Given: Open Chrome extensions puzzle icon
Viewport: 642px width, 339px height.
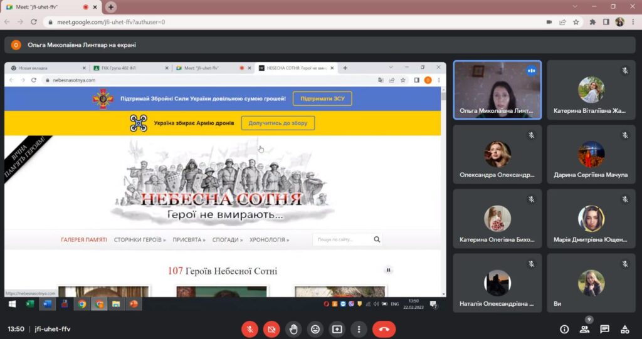Looking at the screenshot, I should (592, 22).
